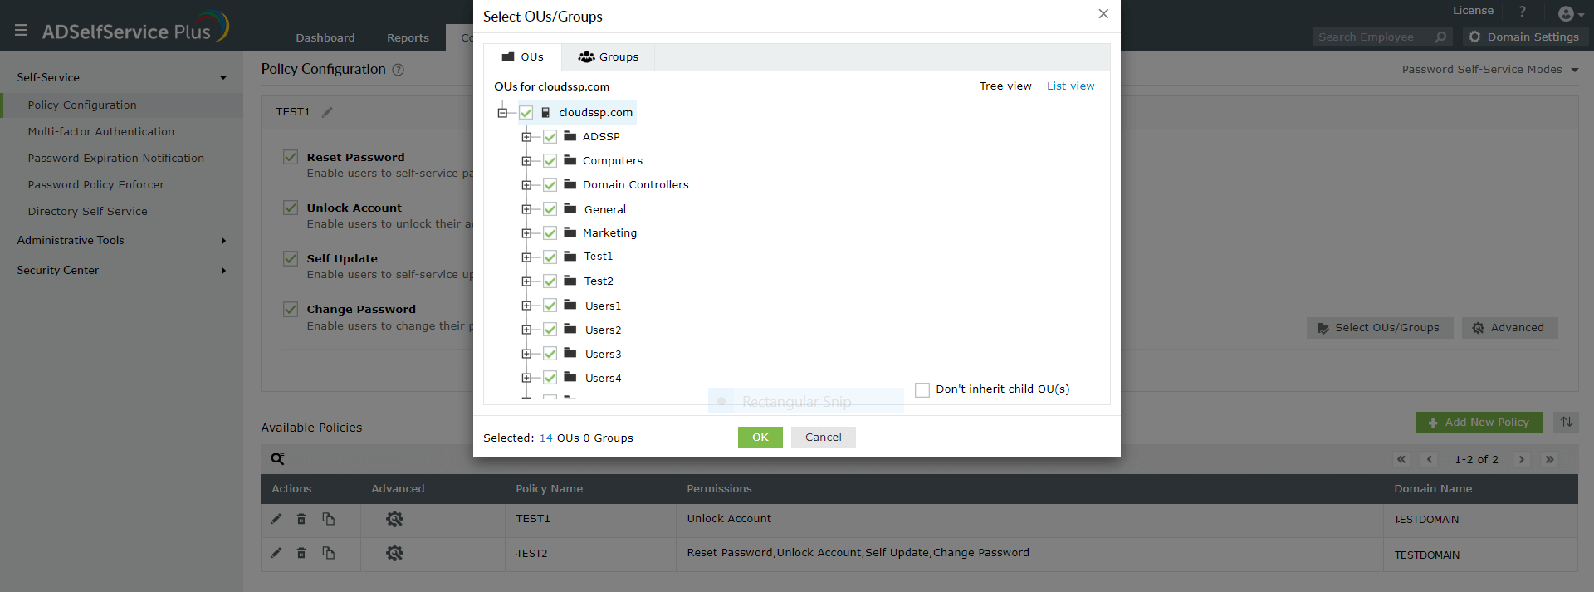Image resolution: width=1594 pixels, height=592 pixels.
Task: Open the hamburger navigation menu
Action: 21,31
